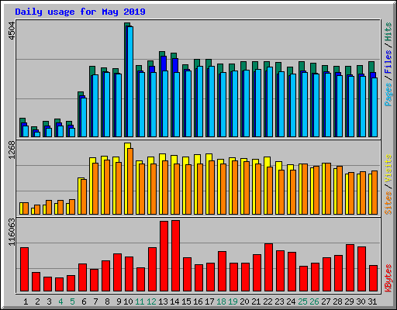The width and height of the screenshot is (397, 310).
Task: Click day label 10 on the x-axis
Action: [x=128, y=301]
